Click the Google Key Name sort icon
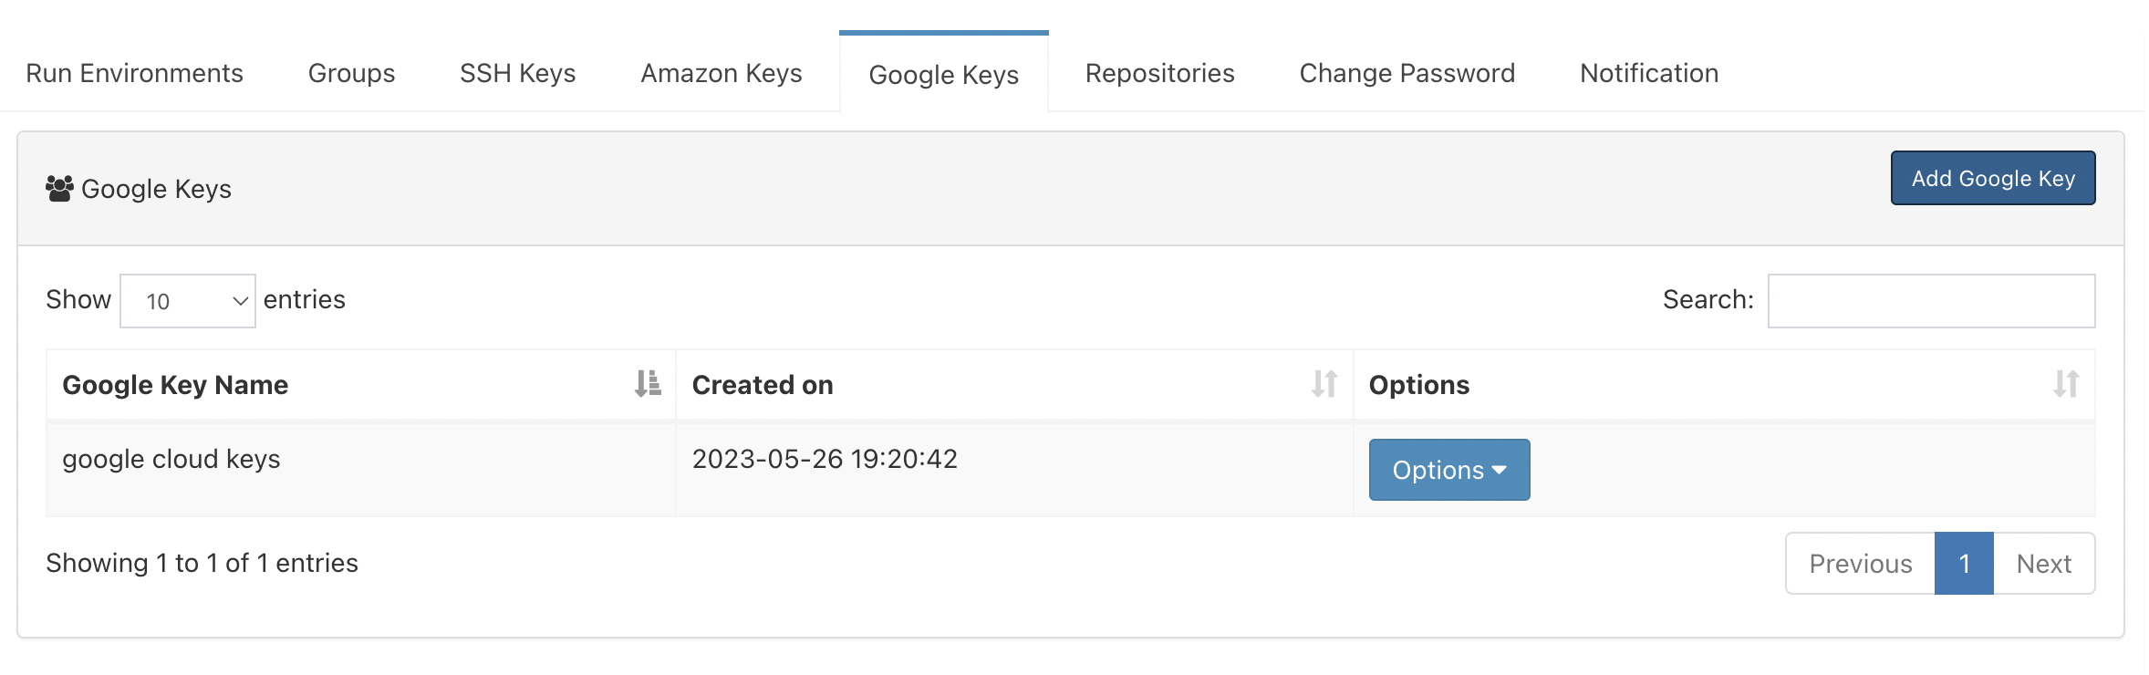 click(x=648, y=384)
